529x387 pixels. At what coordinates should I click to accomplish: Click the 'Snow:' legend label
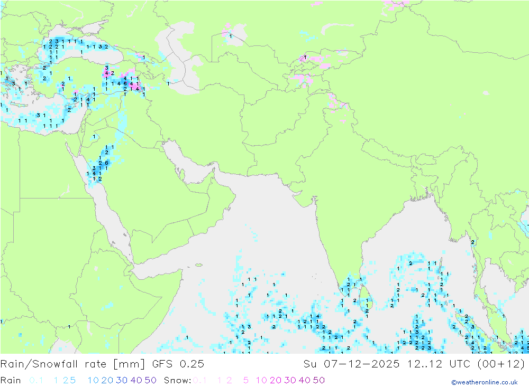[177, 380]
